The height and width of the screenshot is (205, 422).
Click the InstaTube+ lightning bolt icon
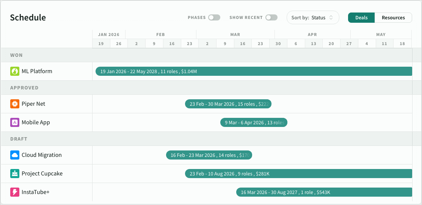coord(15,192)
